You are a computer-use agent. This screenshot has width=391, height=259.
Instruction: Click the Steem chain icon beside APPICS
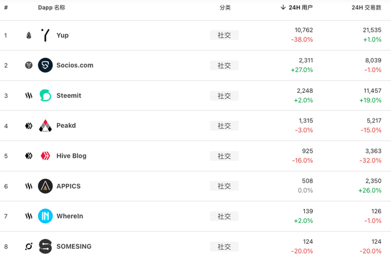[x=29, y=186]
